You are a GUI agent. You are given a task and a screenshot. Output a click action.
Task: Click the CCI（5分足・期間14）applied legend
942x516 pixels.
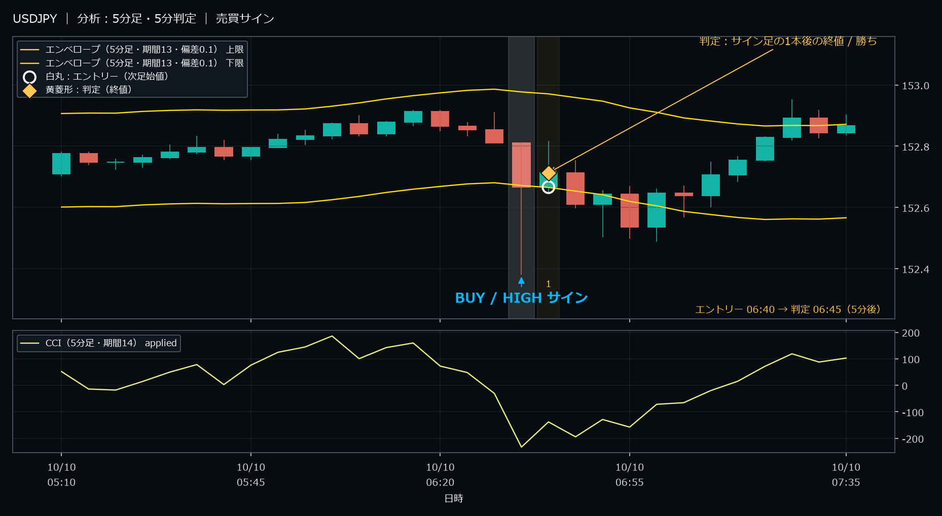(99, 343)
